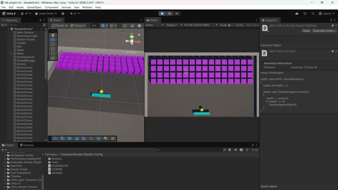This screenshot has height=190, width=338.
Task: Search by type in Project panel
Action: click(230, 150)
